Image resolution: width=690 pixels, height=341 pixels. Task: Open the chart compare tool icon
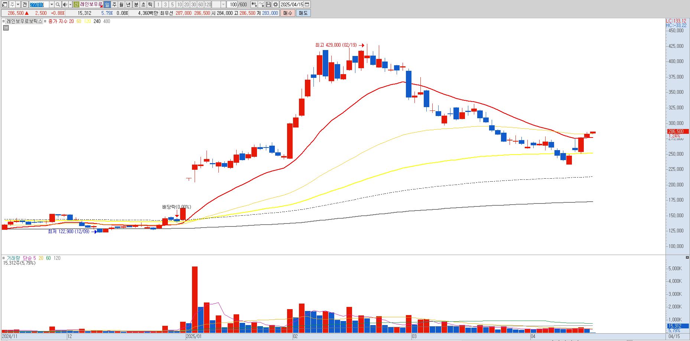tap(254, 4)
